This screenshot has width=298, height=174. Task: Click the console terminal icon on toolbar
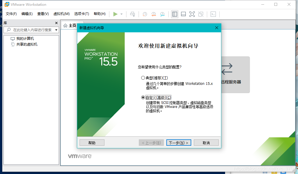pyautogui.click(x=213, y=14)
